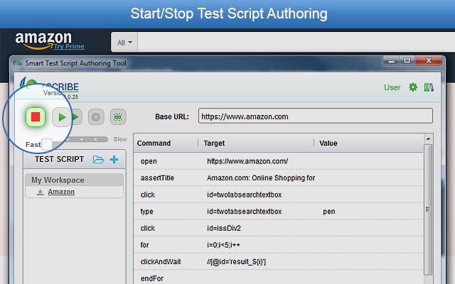Open the Amazon test script in the workspace
Screen dimensions: 455x284
click(61, 192)
